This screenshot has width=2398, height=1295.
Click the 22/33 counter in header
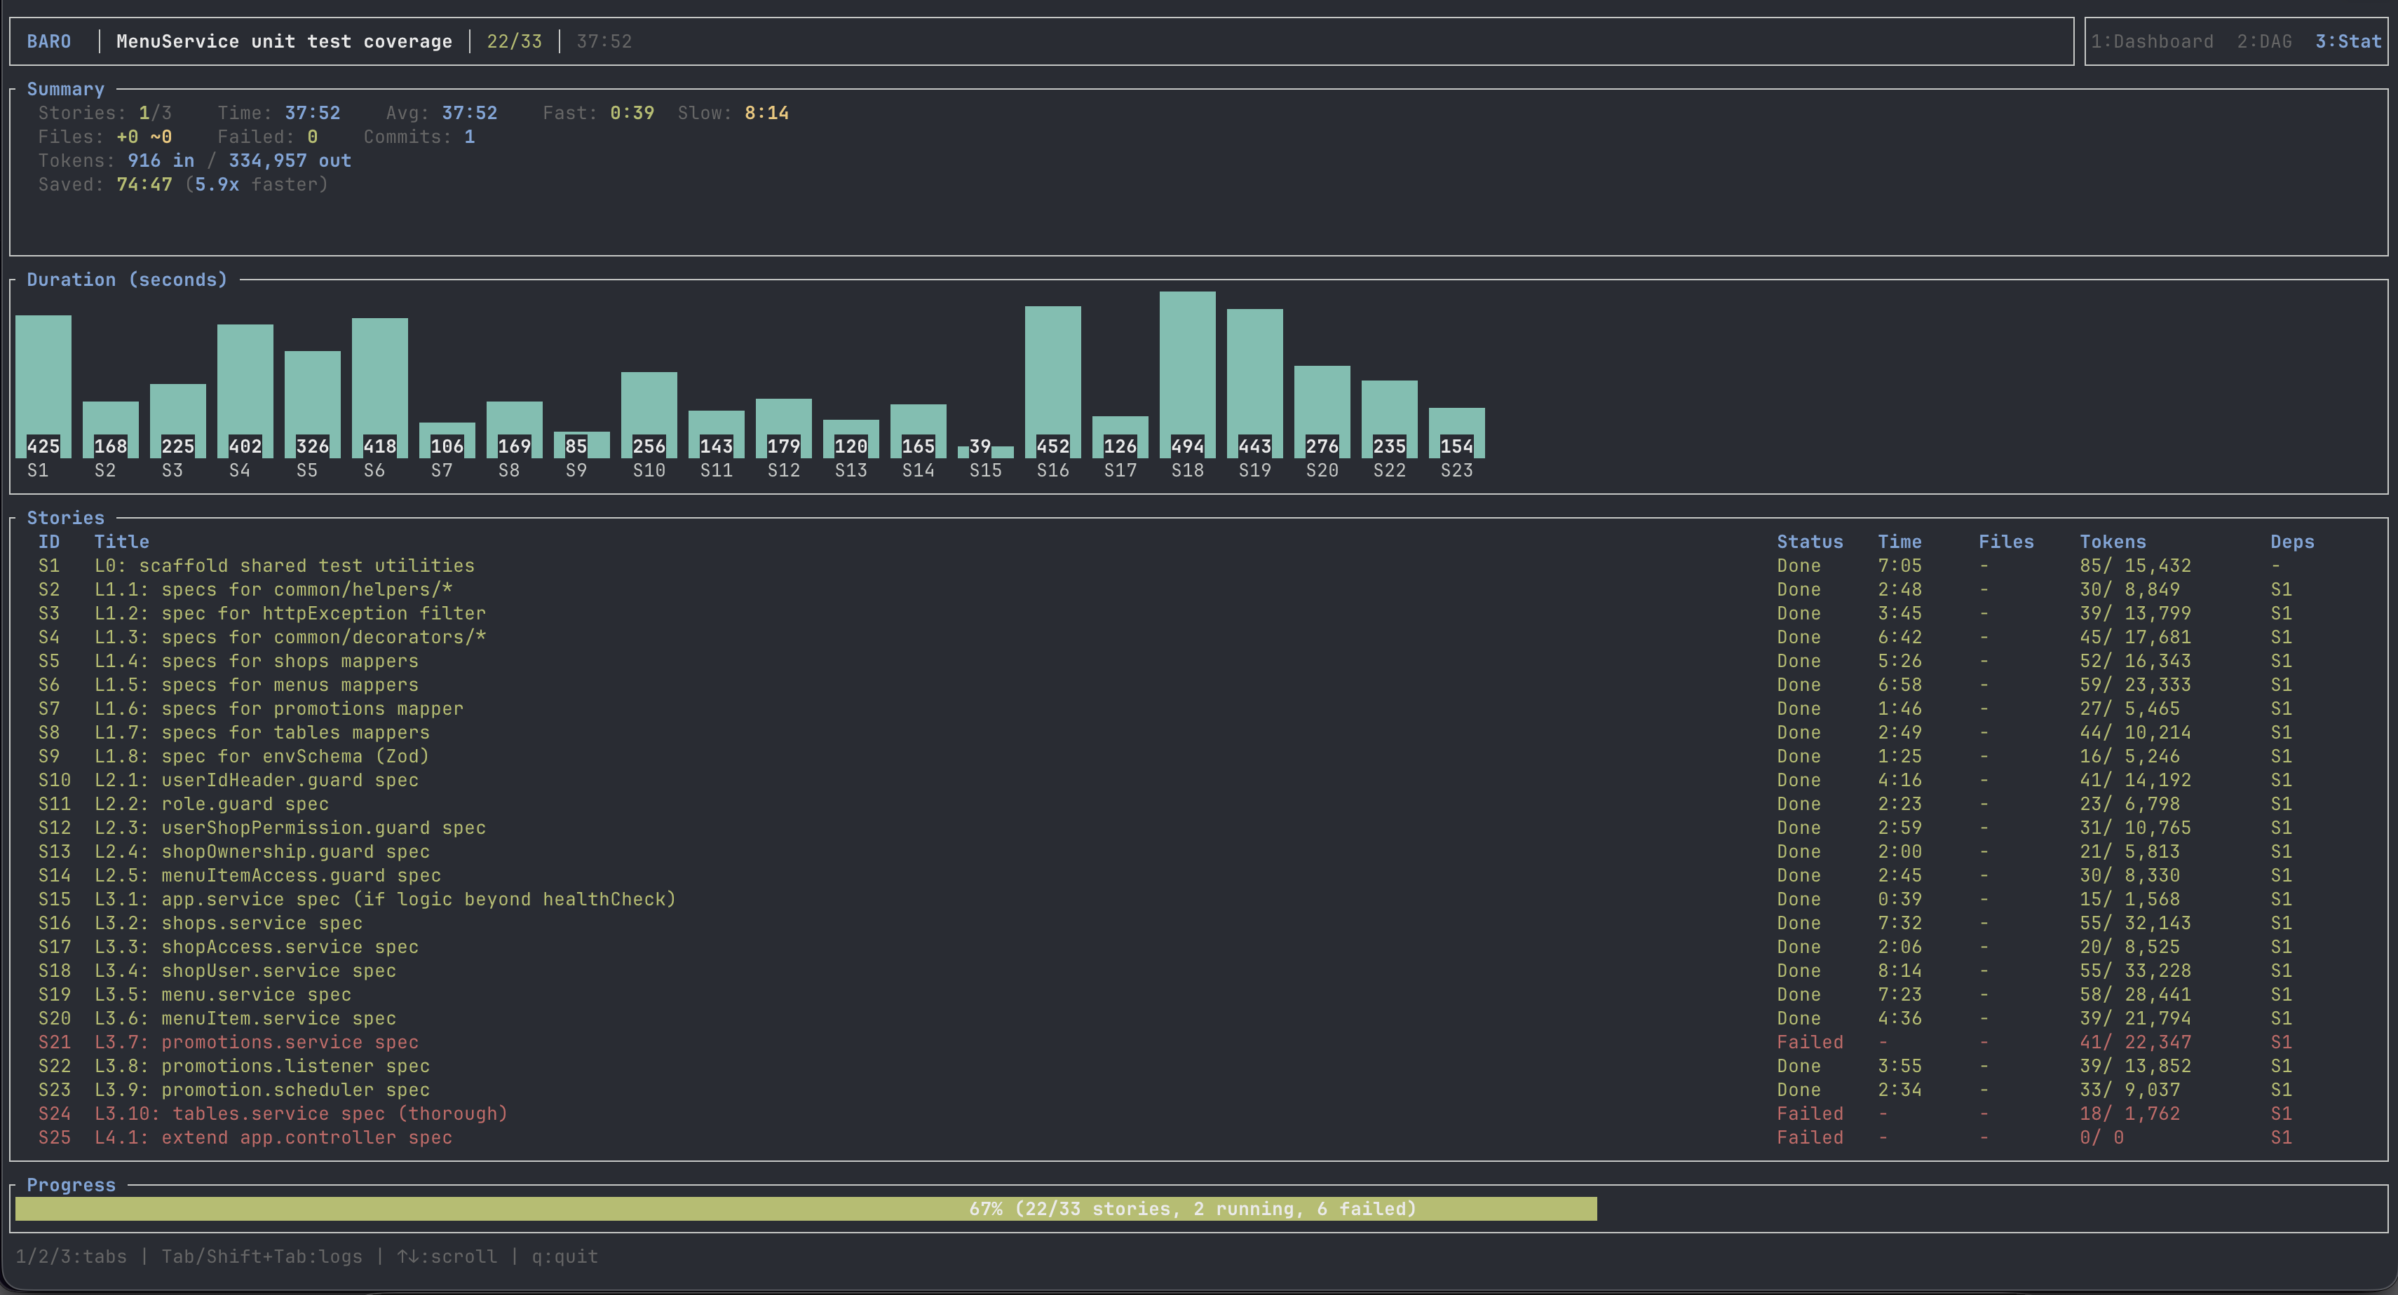pos(514,42)
